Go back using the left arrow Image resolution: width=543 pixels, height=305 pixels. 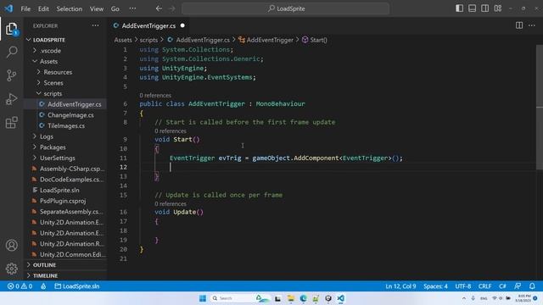pos(159,8)
